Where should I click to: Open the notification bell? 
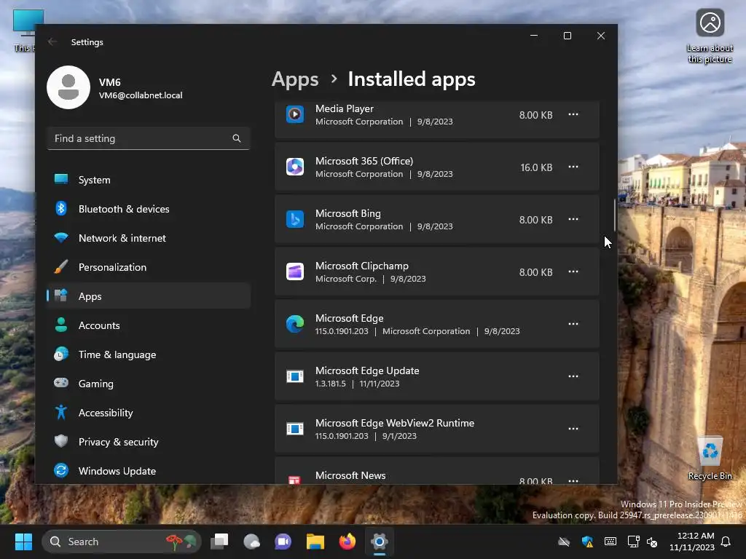pyautogui.click(x=726, y=542)
